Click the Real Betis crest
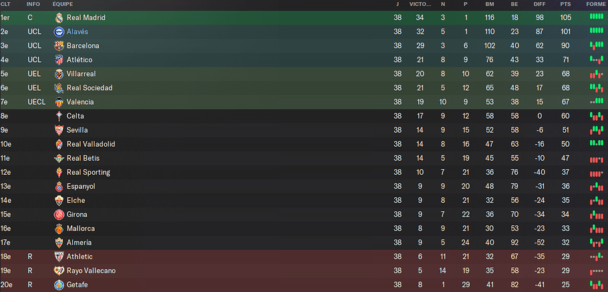Viewport: 608px width, 292px height. pyautogui.click(x=59, y=158)
